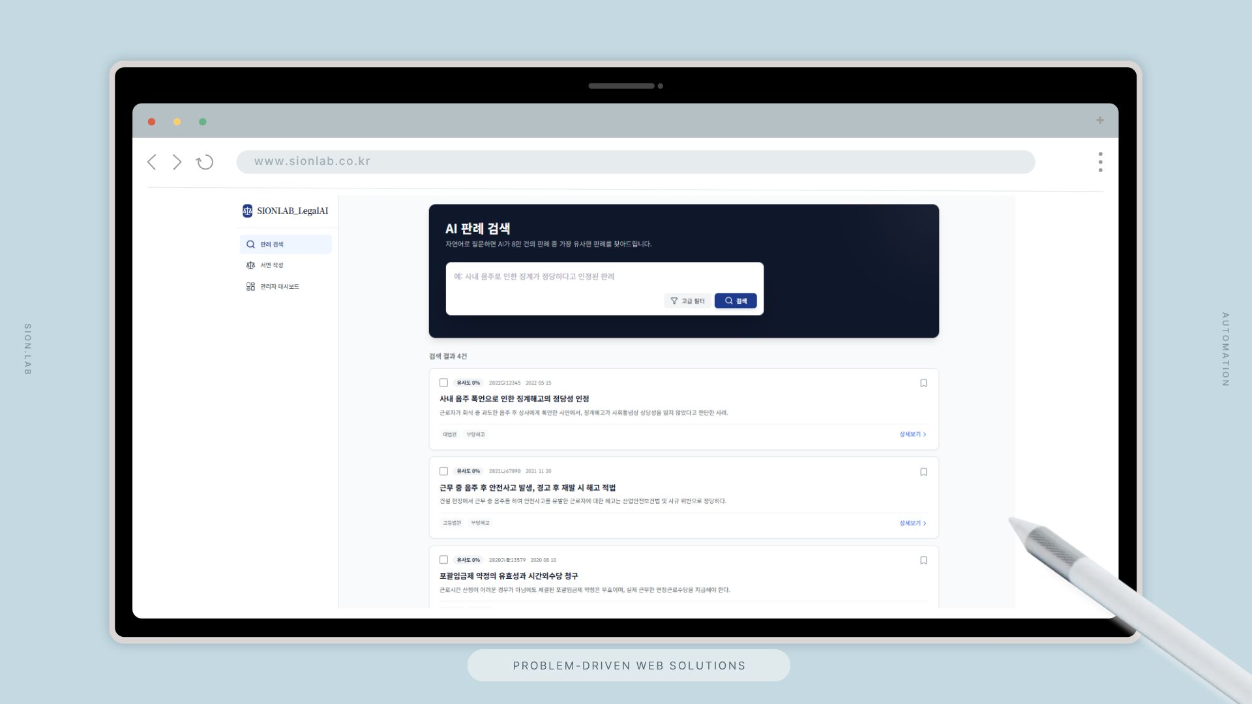Check the box for 포괄임금제 약정 result
1252x704 pixels.
click(443, 560)
